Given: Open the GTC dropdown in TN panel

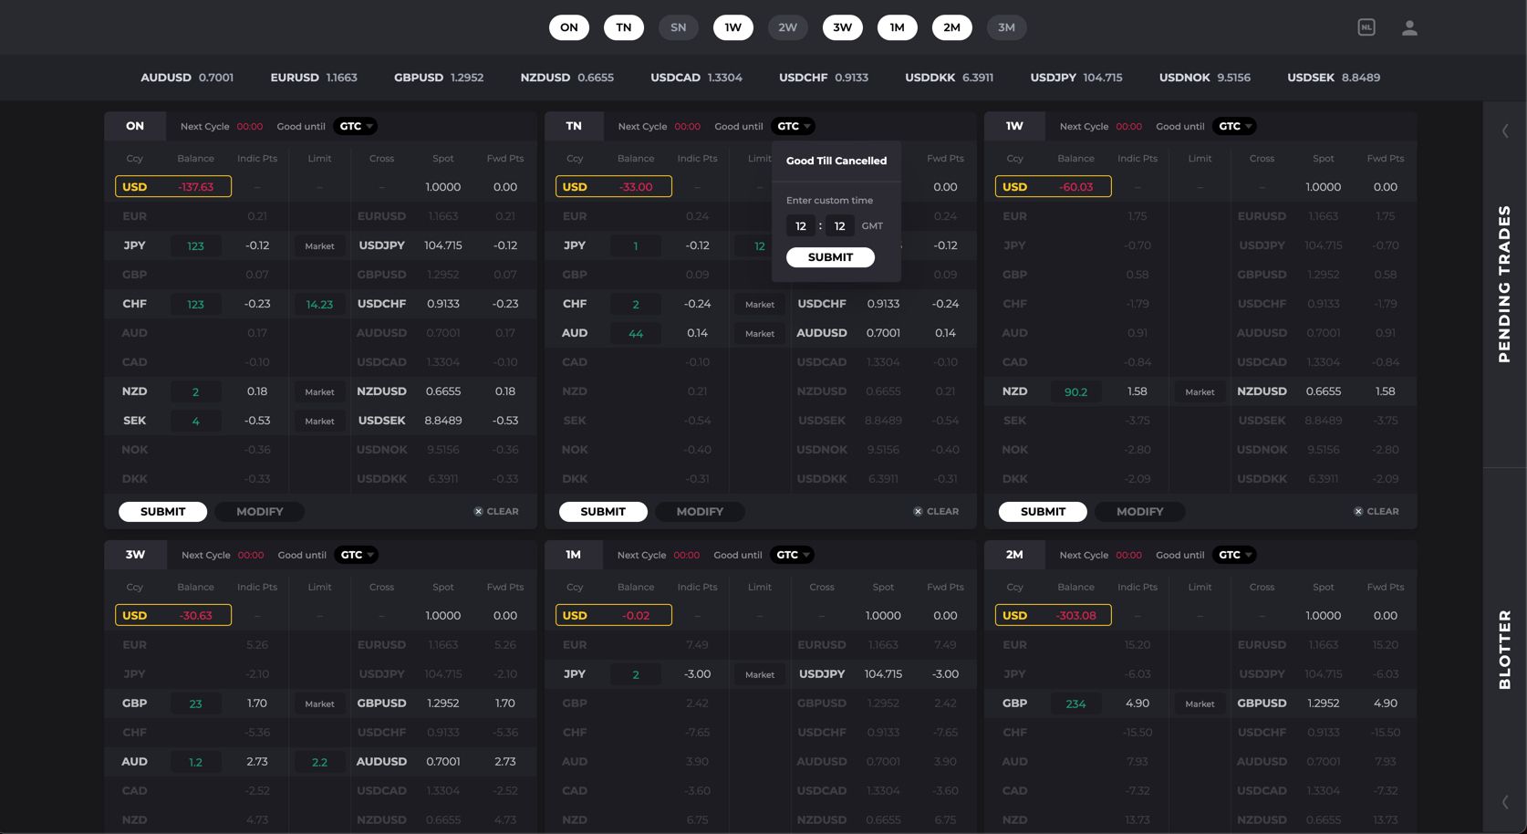Looking at the screenshot, I should 794,127.
